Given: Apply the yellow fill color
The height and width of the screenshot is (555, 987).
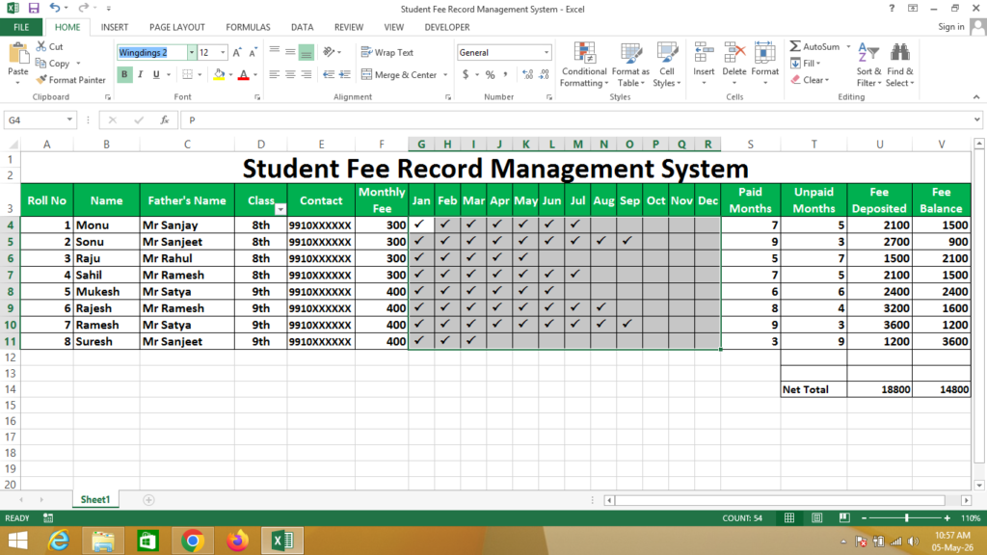Looking at the screenshot, I should pyautogui.click(x=219, y=75).
